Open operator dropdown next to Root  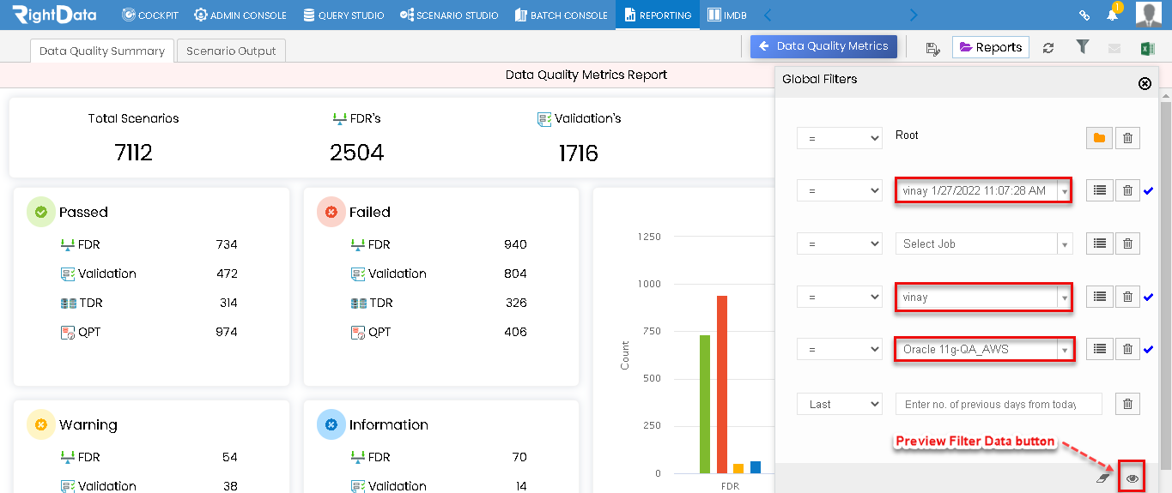(x=840, y=138)
